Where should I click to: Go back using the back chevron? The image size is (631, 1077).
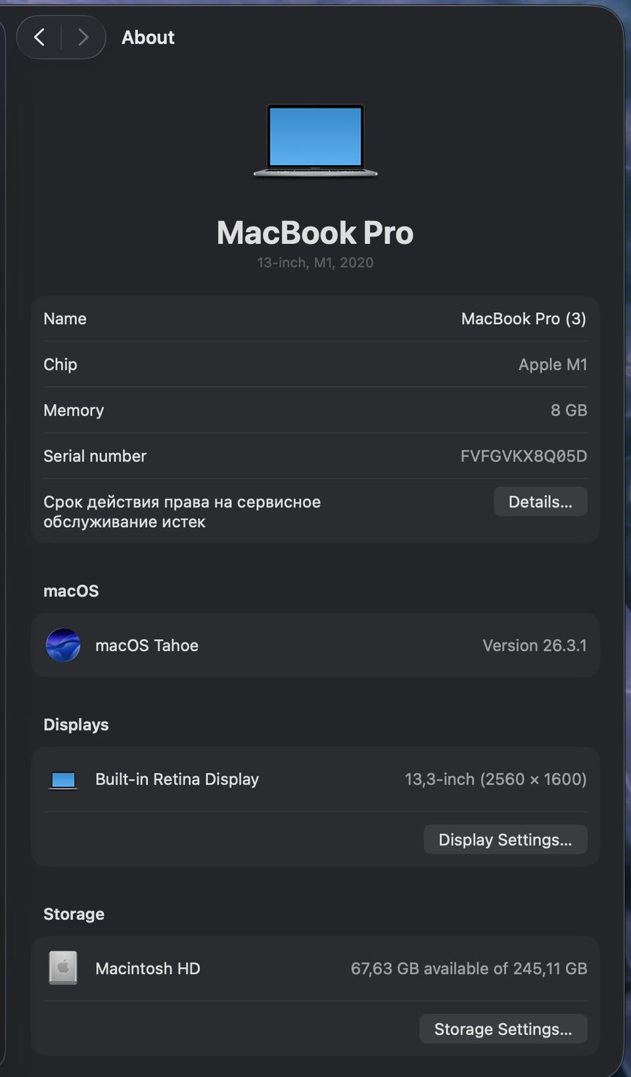point(39,37)
